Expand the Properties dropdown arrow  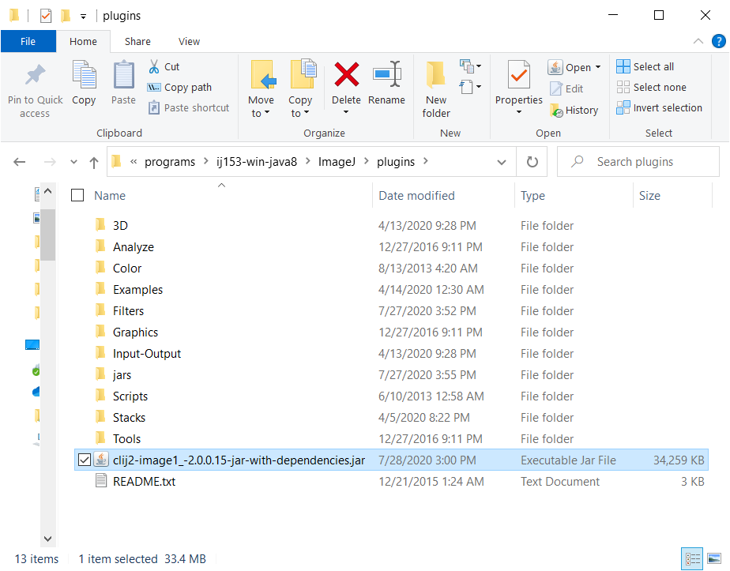coord(518,112)
